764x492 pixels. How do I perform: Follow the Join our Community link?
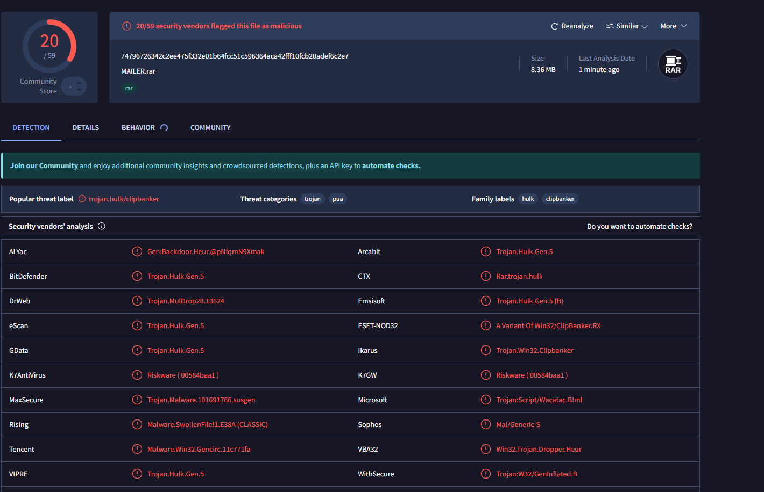pos(44,165)
